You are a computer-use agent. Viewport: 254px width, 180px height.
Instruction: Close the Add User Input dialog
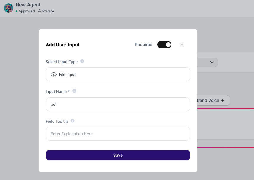pos(182,45)
